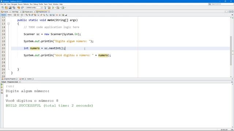The width and height of the screenshot is (234, 131).
Task: Open the Profile Project dropdown arrow
Action: point(65,8)
